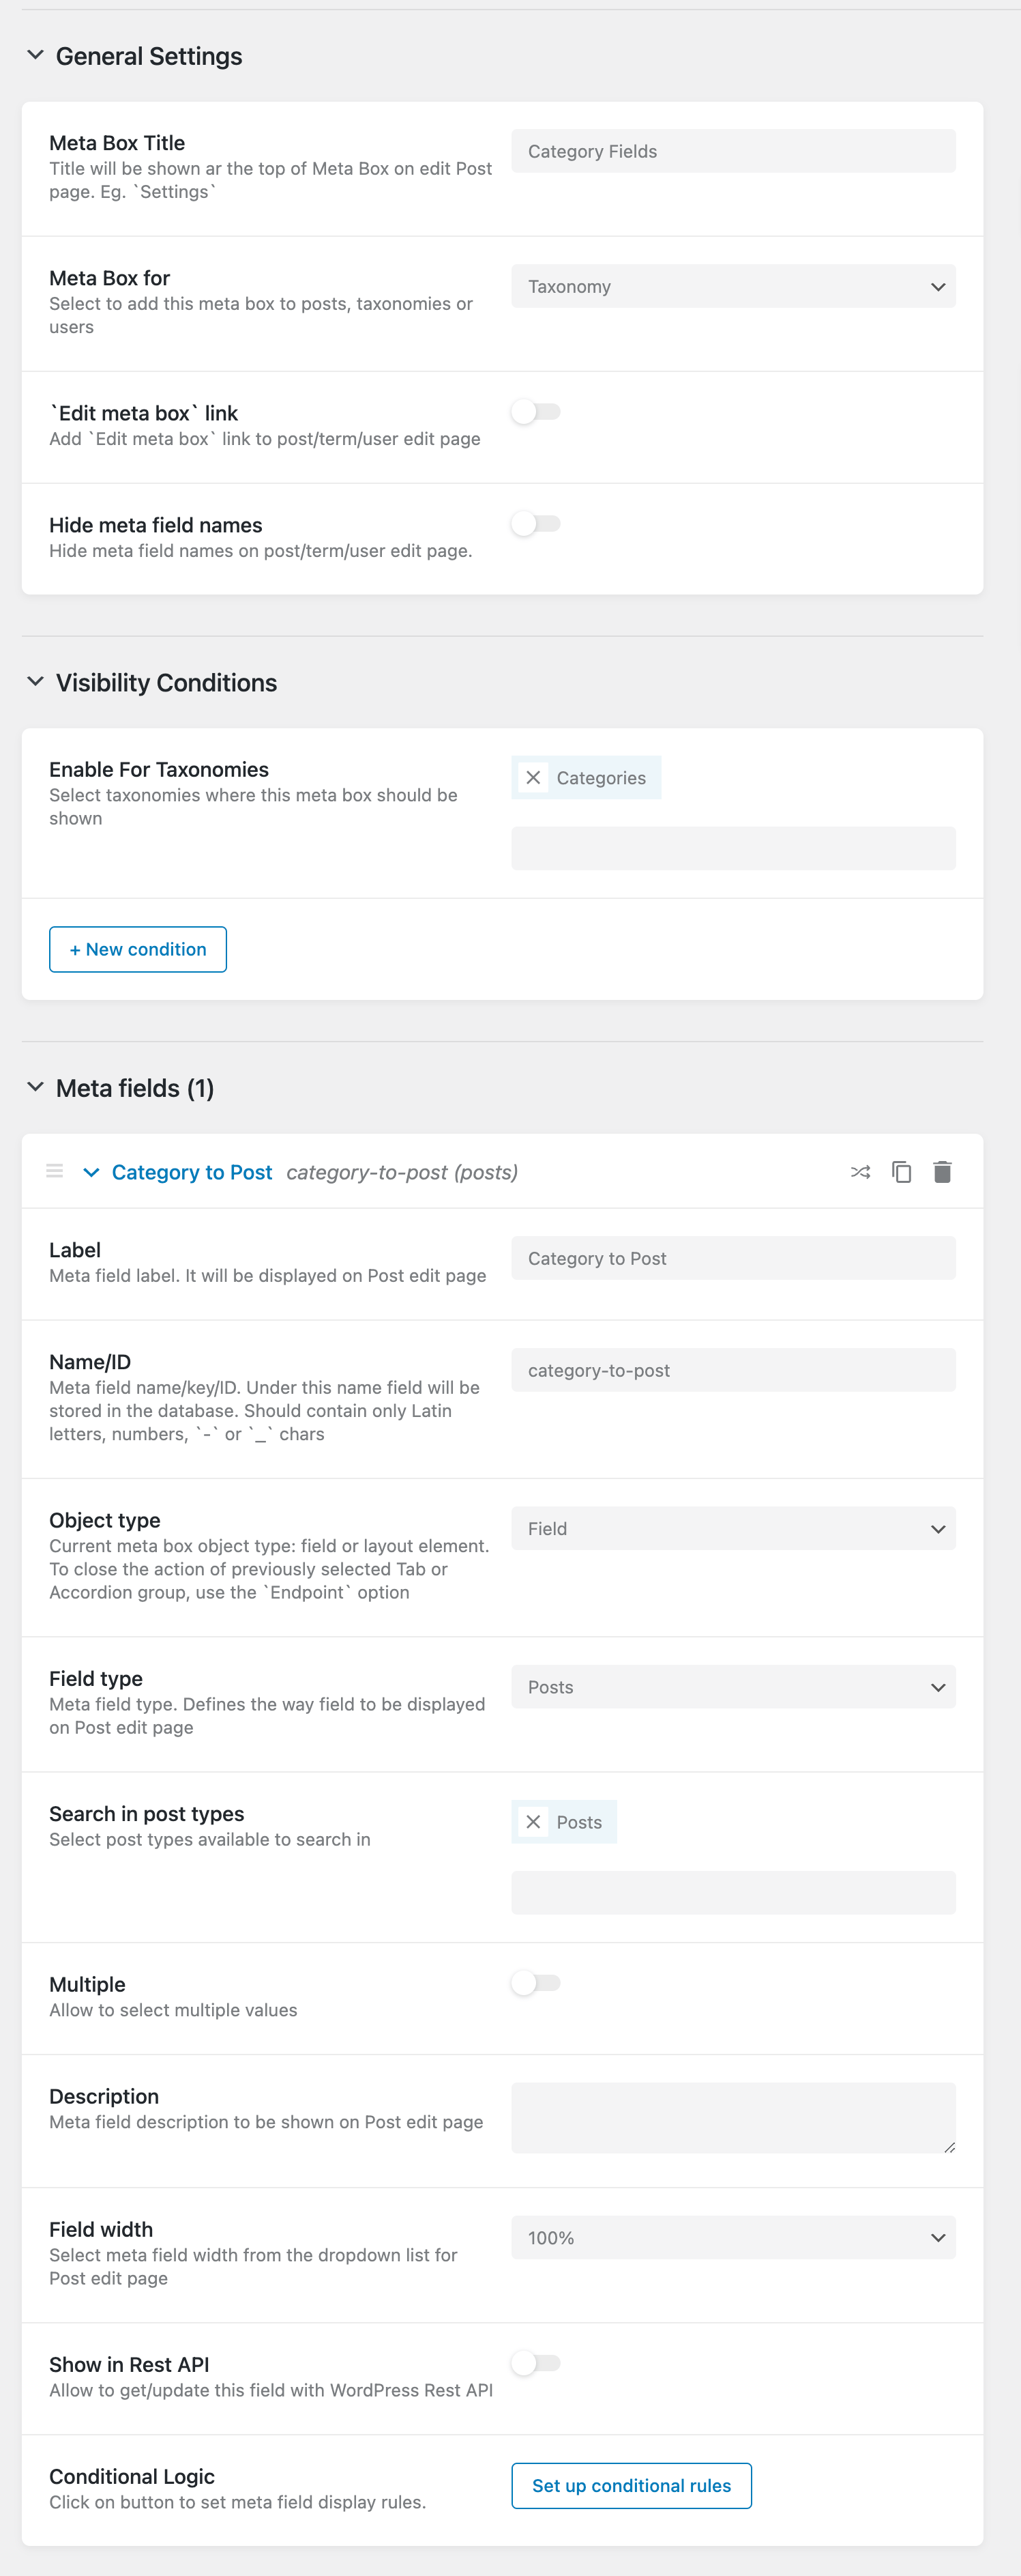Duplicate the Category to Post field
Image resolution: width=1021 pixels, height=2576 pixels.
901,1171
